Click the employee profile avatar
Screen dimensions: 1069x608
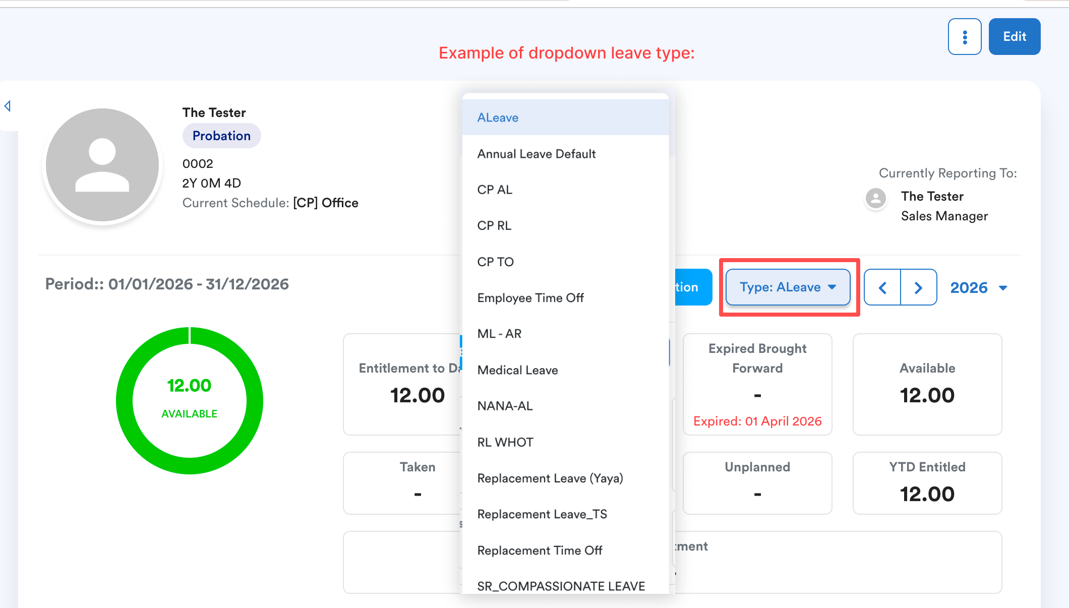pos(102,165)
